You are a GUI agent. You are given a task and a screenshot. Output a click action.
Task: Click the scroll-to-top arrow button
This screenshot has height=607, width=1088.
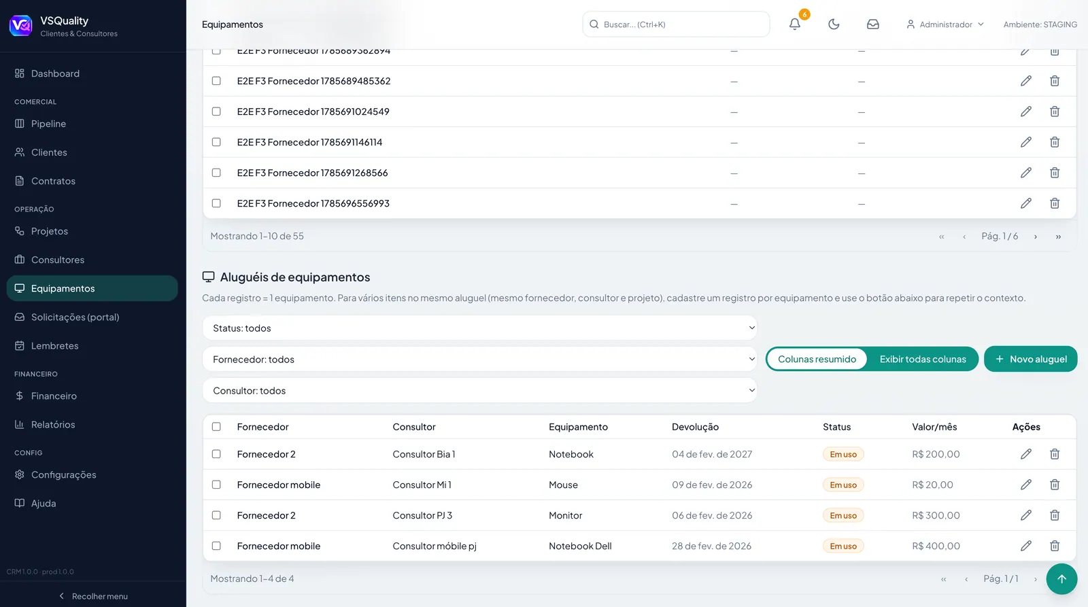pyautogui.click(x=1061, y=579)
